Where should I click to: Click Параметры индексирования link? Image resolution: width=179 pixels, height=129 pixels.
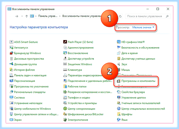click(x=85, y=75)
